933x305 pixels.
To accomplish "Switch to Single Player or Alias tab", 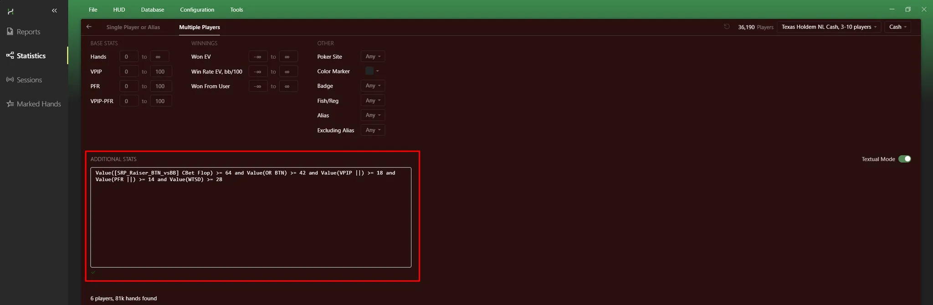I will tap(133, 27).
